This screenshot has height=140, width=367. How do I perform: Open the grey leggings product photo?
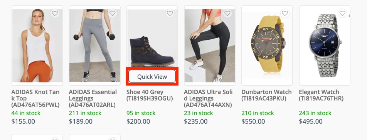coord(94,46)
